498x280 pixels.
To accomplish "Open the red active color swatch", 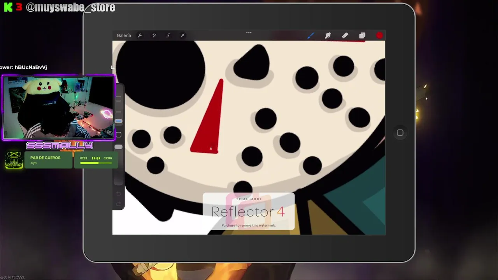I will [x=379, y=35].
